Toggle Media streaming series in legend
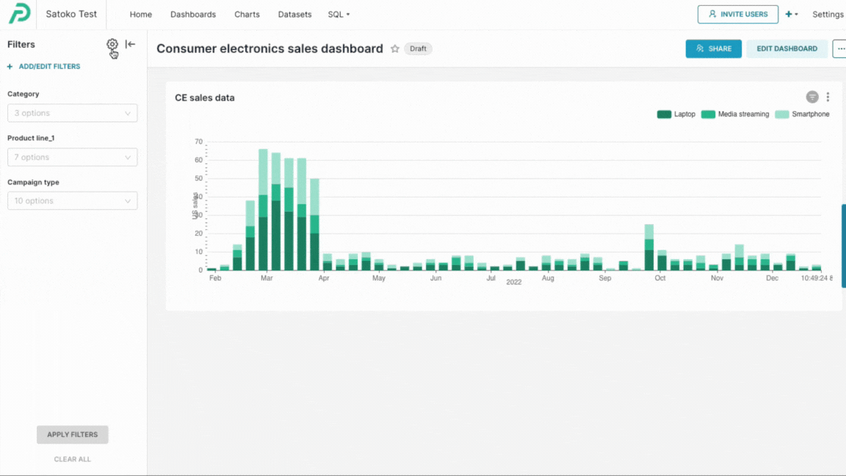The image size is (846, 476). coord(735,114)
